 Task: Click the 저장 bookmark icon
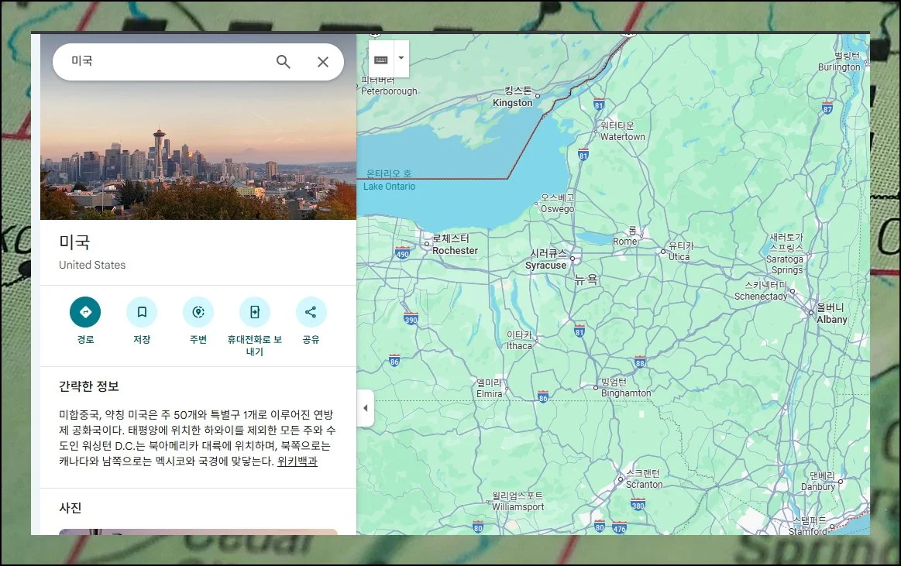[142, 312]
